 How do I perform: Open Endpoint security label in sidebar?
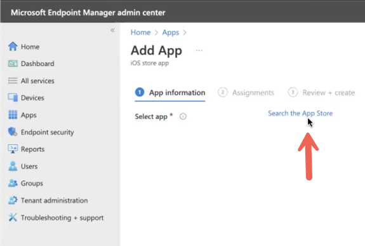47,132
